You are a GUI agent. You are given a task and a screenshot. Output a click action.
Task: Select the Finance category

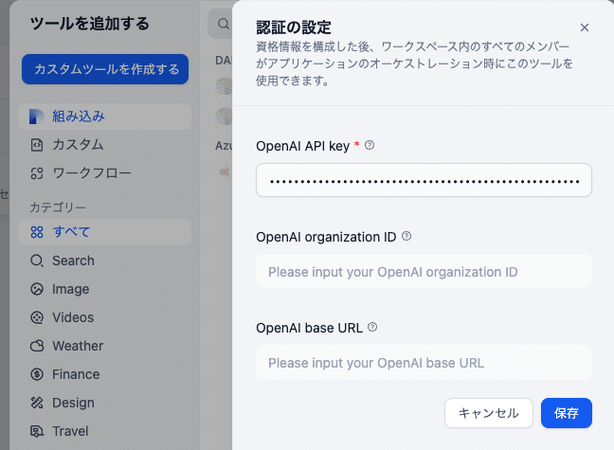coord(104,374)
